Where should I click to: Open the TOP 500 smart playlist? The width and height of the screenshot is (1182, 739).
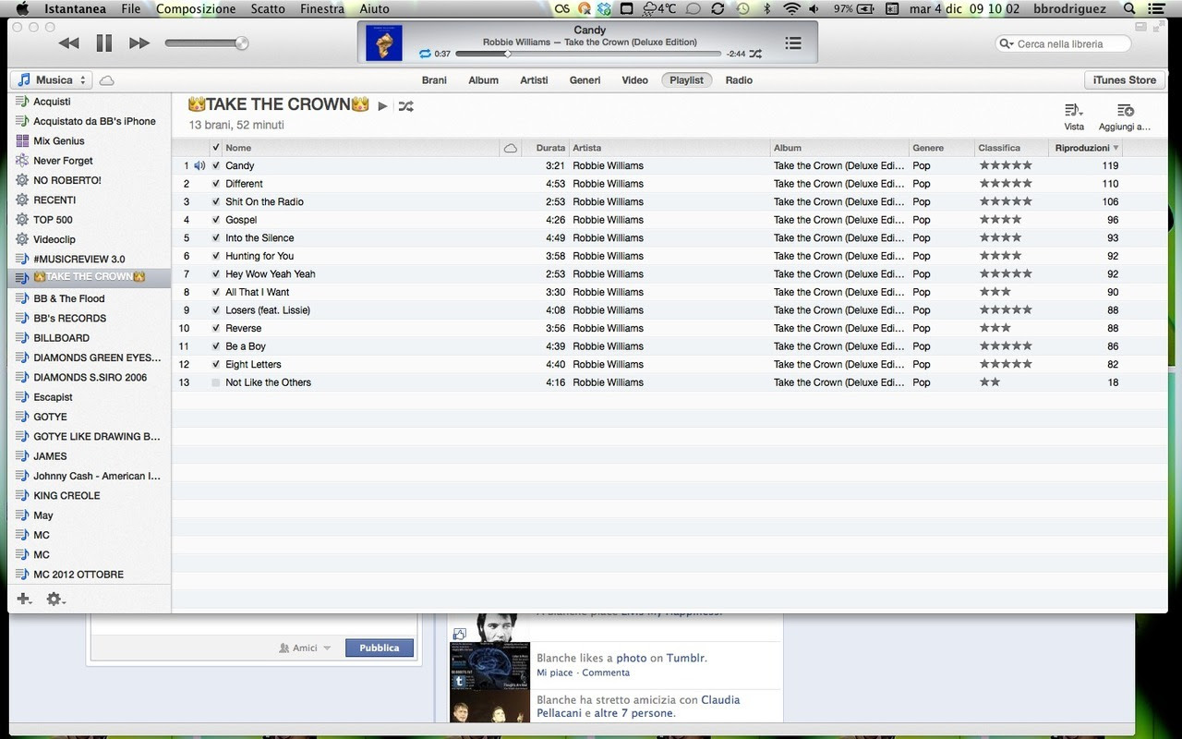pyautogui.click(x=53, y=220)
